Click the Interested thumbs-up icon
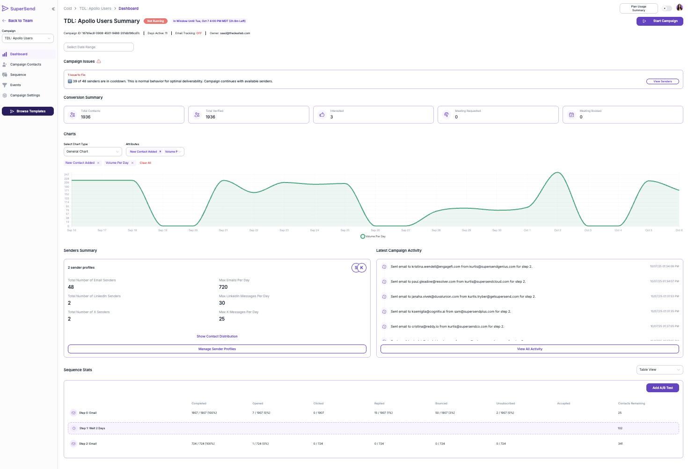Viewport: 688px width, 469px height. click(x=322, y=115)
